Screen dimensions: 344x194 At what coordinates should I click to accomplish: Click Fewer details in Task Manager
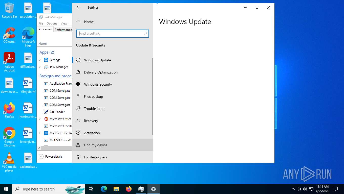51,157
